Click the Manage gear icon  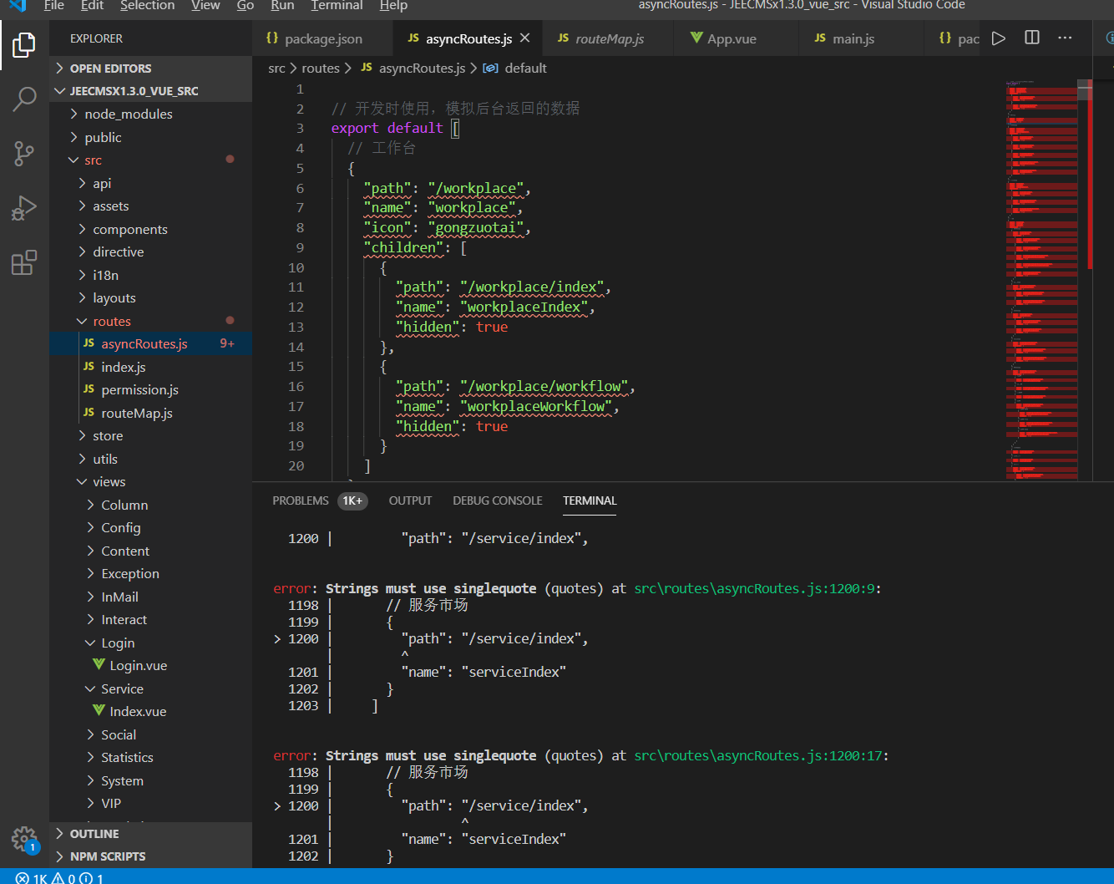click(x=24, y=838)
